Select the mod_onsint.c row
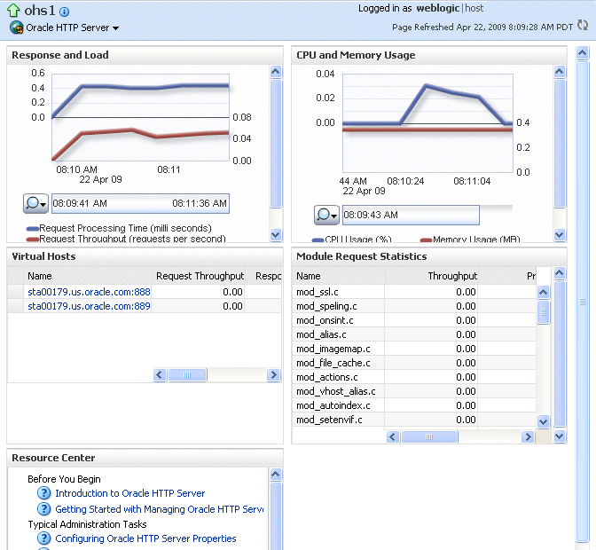596x550 pixels. click(x=414, y=320)
